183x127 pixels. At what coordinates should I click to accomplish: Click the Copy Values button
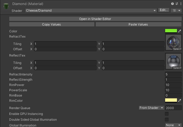(52, 24)
